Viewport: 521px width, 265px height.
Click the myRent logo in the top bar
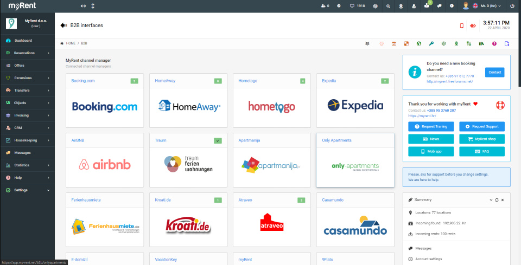22,6
